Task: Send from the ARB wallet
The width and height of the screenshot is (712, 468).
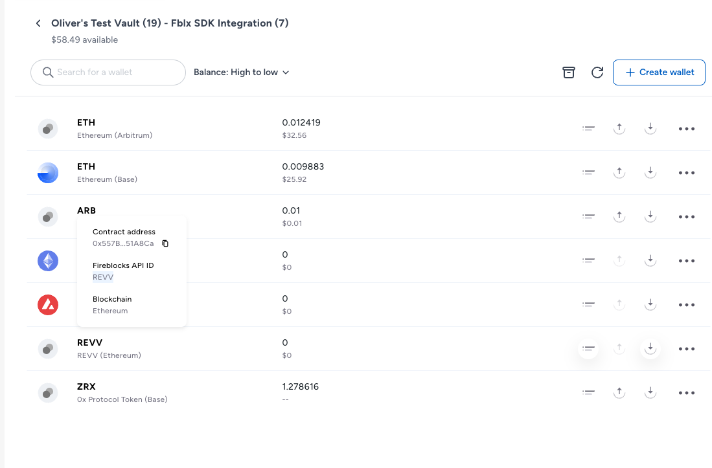Action: pyautogui.click(x=619, y=217)
